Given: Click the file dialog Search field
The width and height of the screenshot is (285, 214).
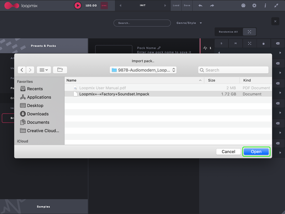Looking at the screenshot, I should coord(233,70).
